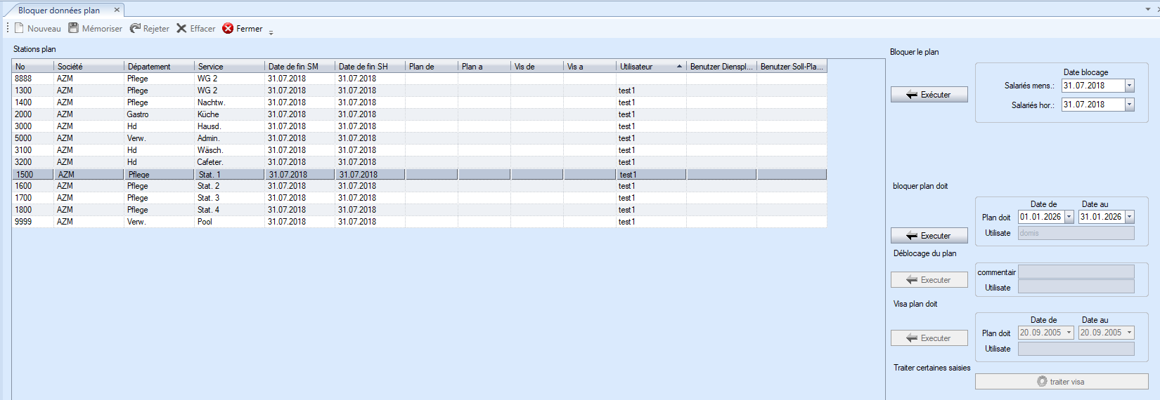Click the Utilisate field containing domis
The image size is (1160, 400).
[x=1076, y=233]
